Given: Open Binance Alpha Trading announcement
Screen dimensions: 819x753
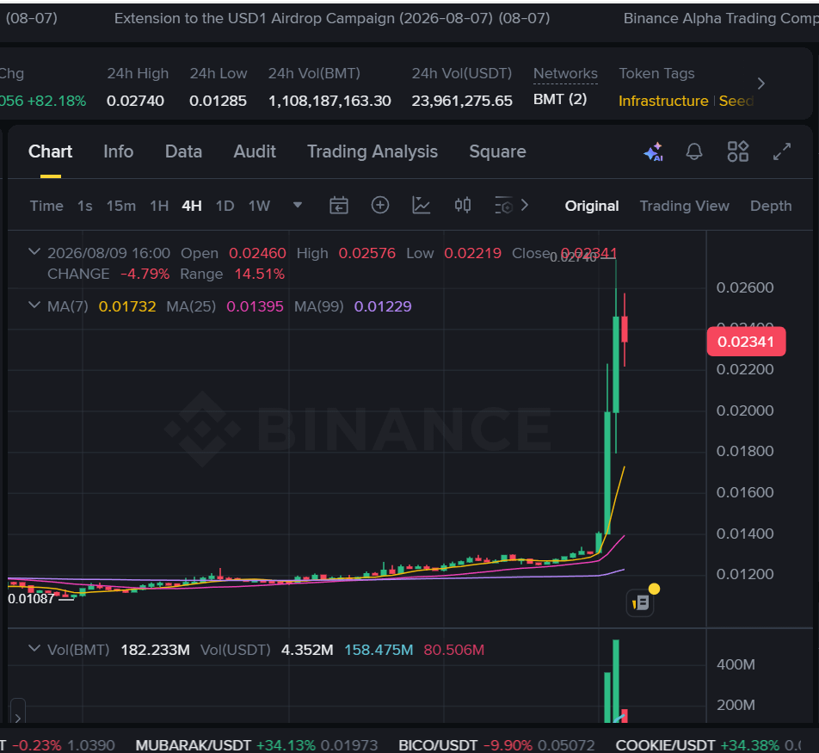Looking at the screenshot, I should pos(721,18).
